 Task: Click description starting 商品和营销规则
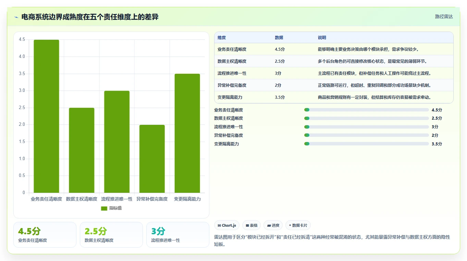tap(374, 97)
